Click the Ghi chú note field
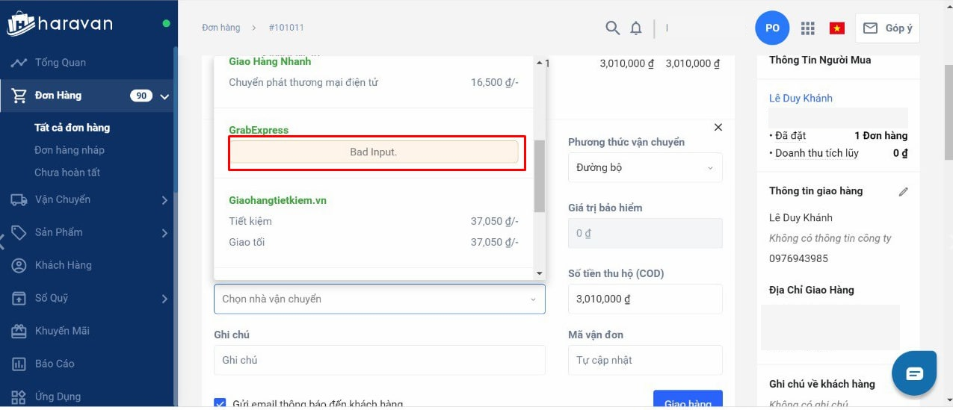The height and width of the screenshot is (410, 953). coord(380,360)
